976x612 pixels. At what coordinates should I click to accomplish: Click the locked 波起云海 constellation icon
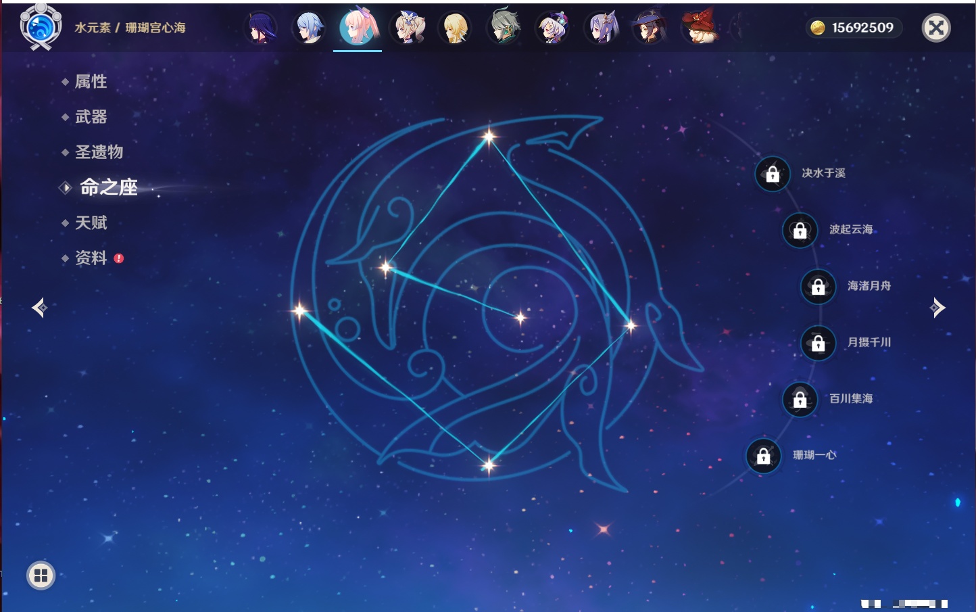(800, 231)
